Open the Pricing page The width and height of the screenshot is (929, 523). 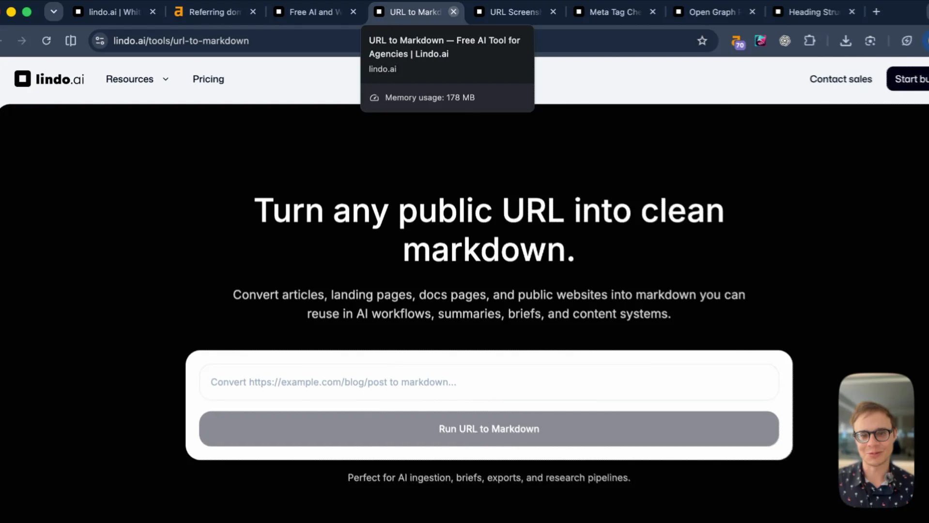208,79
